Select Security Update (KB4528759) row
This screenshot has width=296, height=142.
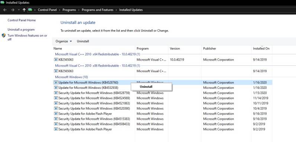pos(162,93)
